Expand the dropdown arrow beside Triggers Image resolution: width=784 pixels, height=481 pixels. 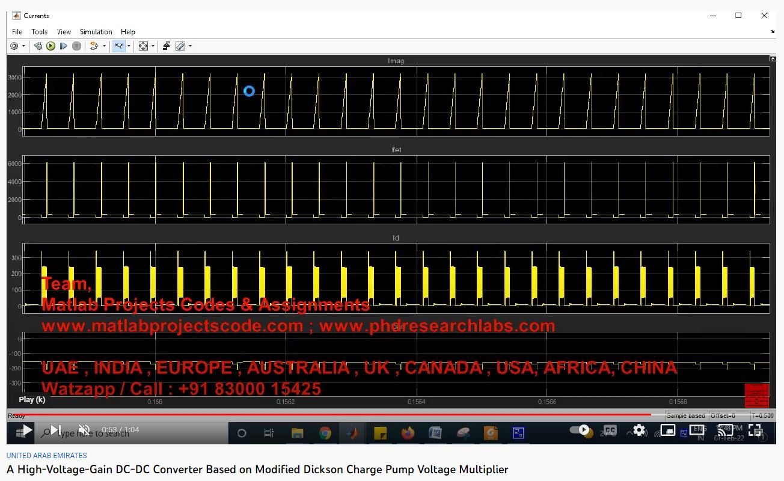click(x=129, y=46)
